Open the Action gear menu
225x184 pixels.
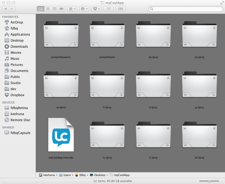click(x=84, y=9)
